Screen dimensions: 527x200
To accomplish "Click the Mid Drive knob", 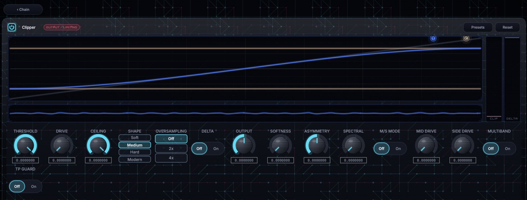I will coord(426,145).
